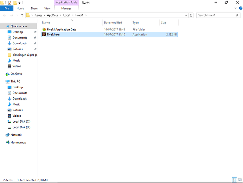
Task: Click the pin icon next to Documents
Action: 35,38
